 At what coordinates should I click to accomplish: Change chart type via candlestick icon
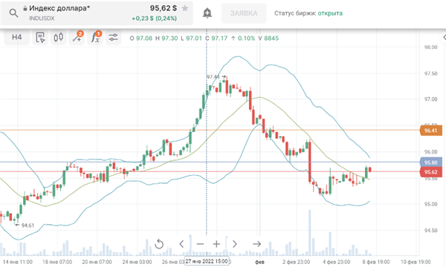(x=58, y=37)
